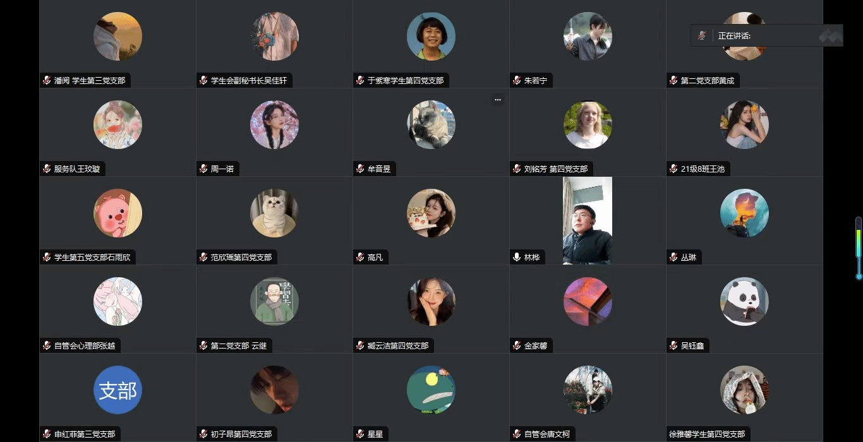Screen dimensions: 863x442
Task: Open the three-dot menu on 牟音昱's tile
Action: click(x=497, y=100)
